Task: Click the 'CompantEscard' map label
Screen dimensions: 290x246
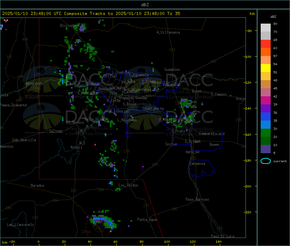Action: click(x=212, y=134)
